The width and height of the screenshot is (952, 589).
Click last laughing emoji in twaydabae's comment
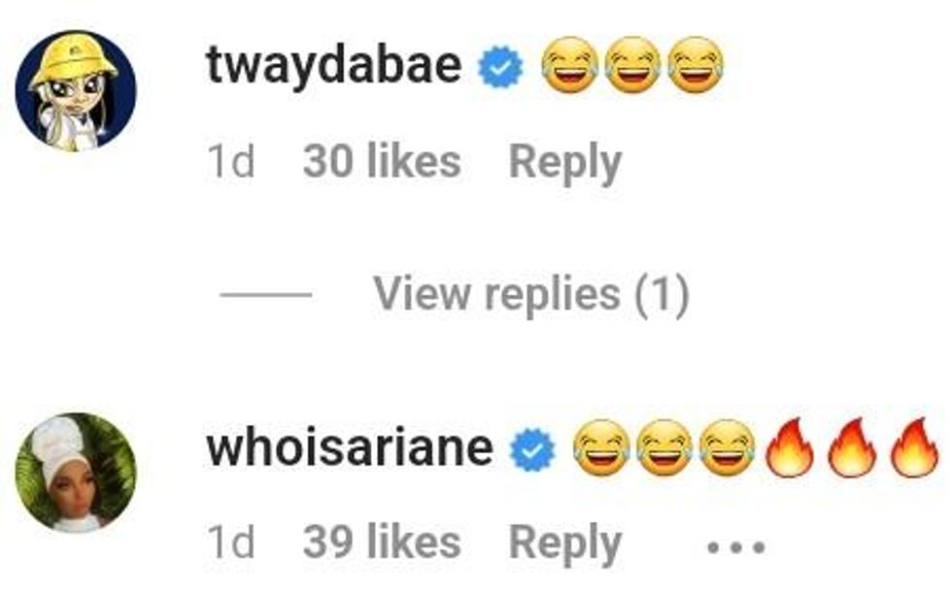[696, 65]
